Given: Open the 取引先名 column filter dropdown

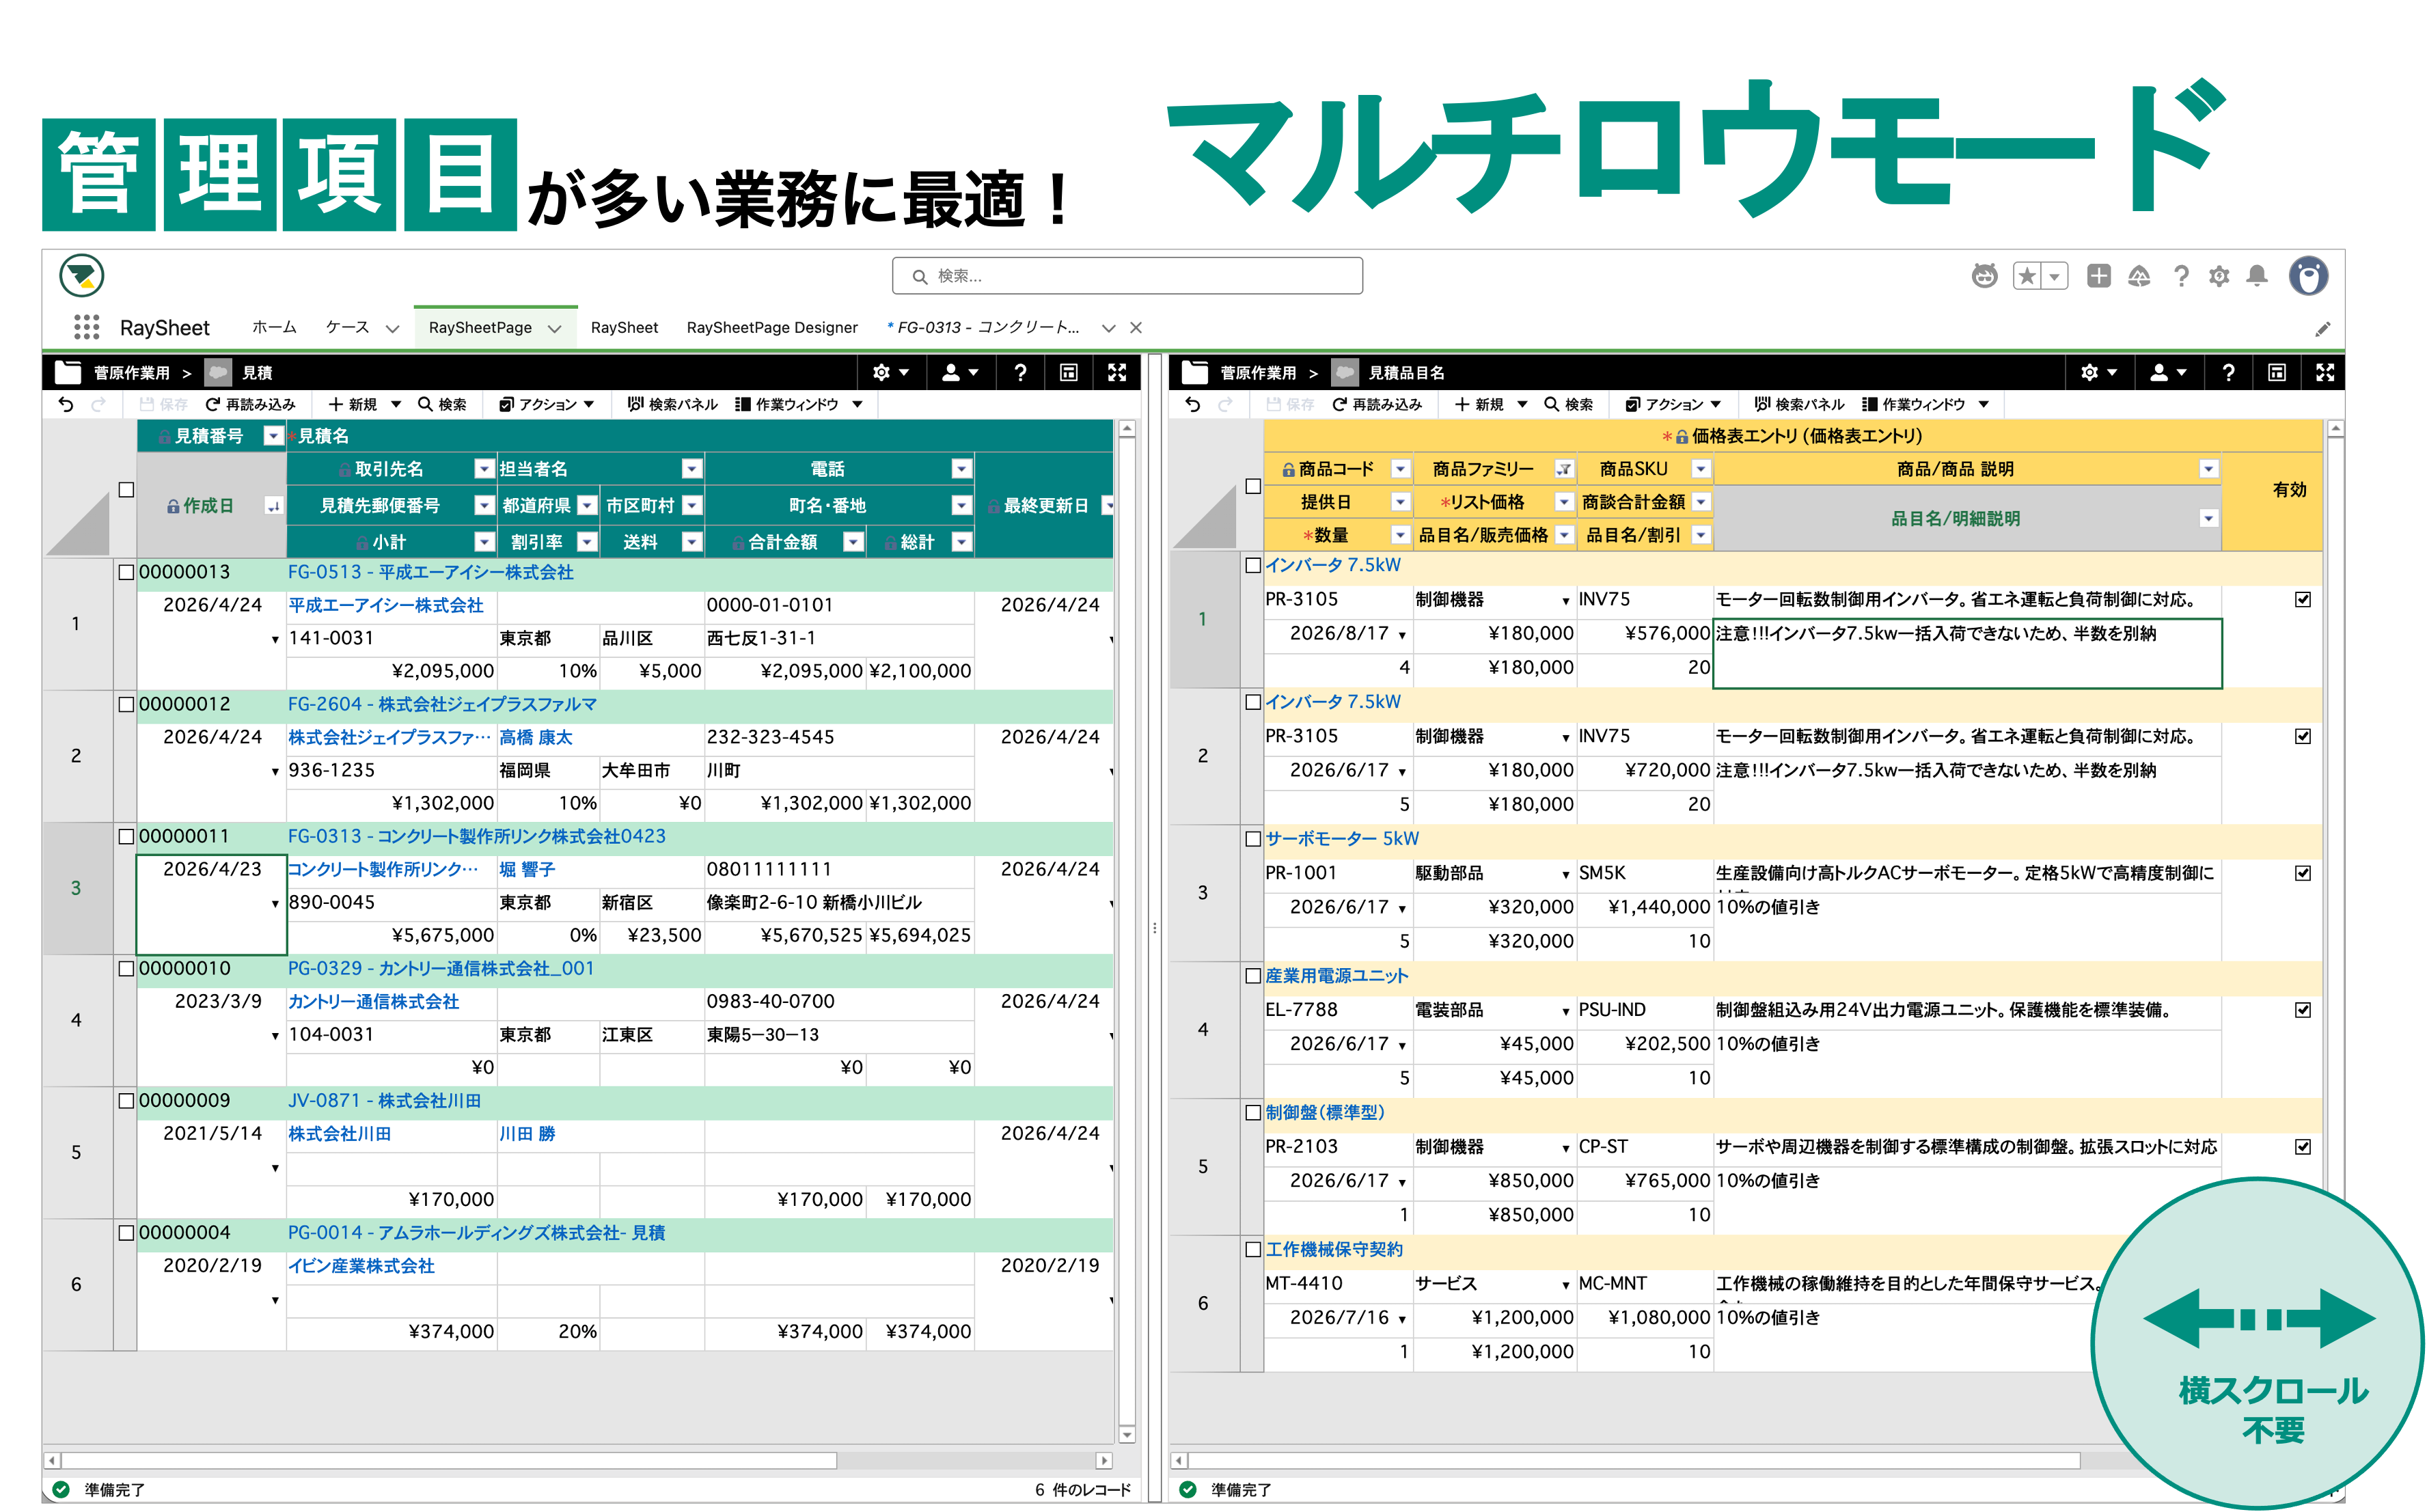Looking at the screenshot, I should point(485,469).
